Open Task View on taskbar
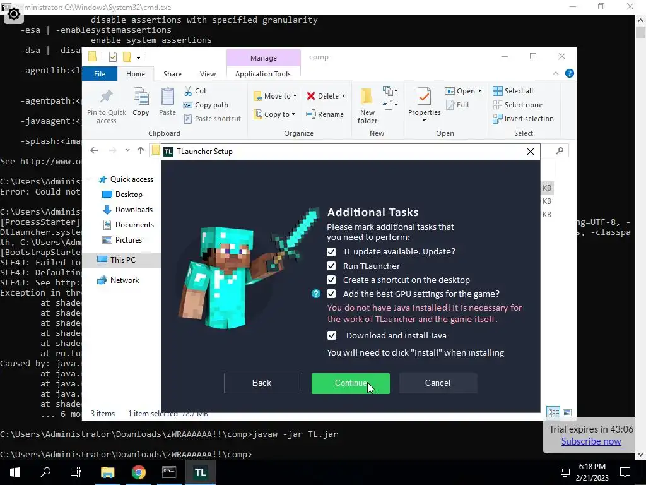Viewport: 646px width, 485px height. coord(76,472)
